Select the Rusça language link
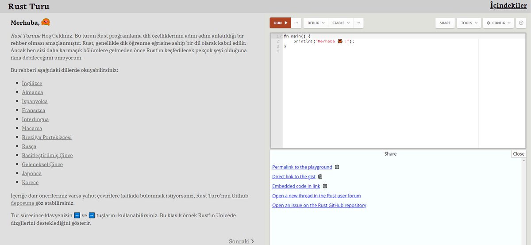Image resolution: width=531 pixels, height=245 pixels. [29, 146]
